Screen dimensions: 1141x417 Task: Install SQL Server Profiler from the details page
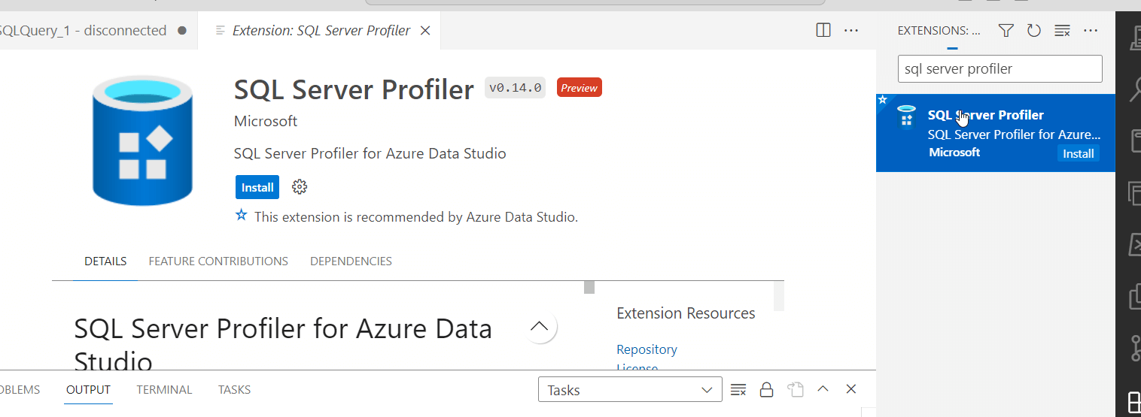pyautogui.click(x=257, y=187)
